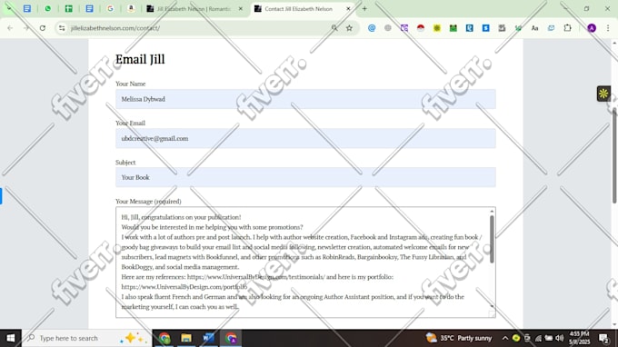Viewport: 618px width, 347px height.
Task: Open the volume control in system tray
Action: (x=559, y=338)
